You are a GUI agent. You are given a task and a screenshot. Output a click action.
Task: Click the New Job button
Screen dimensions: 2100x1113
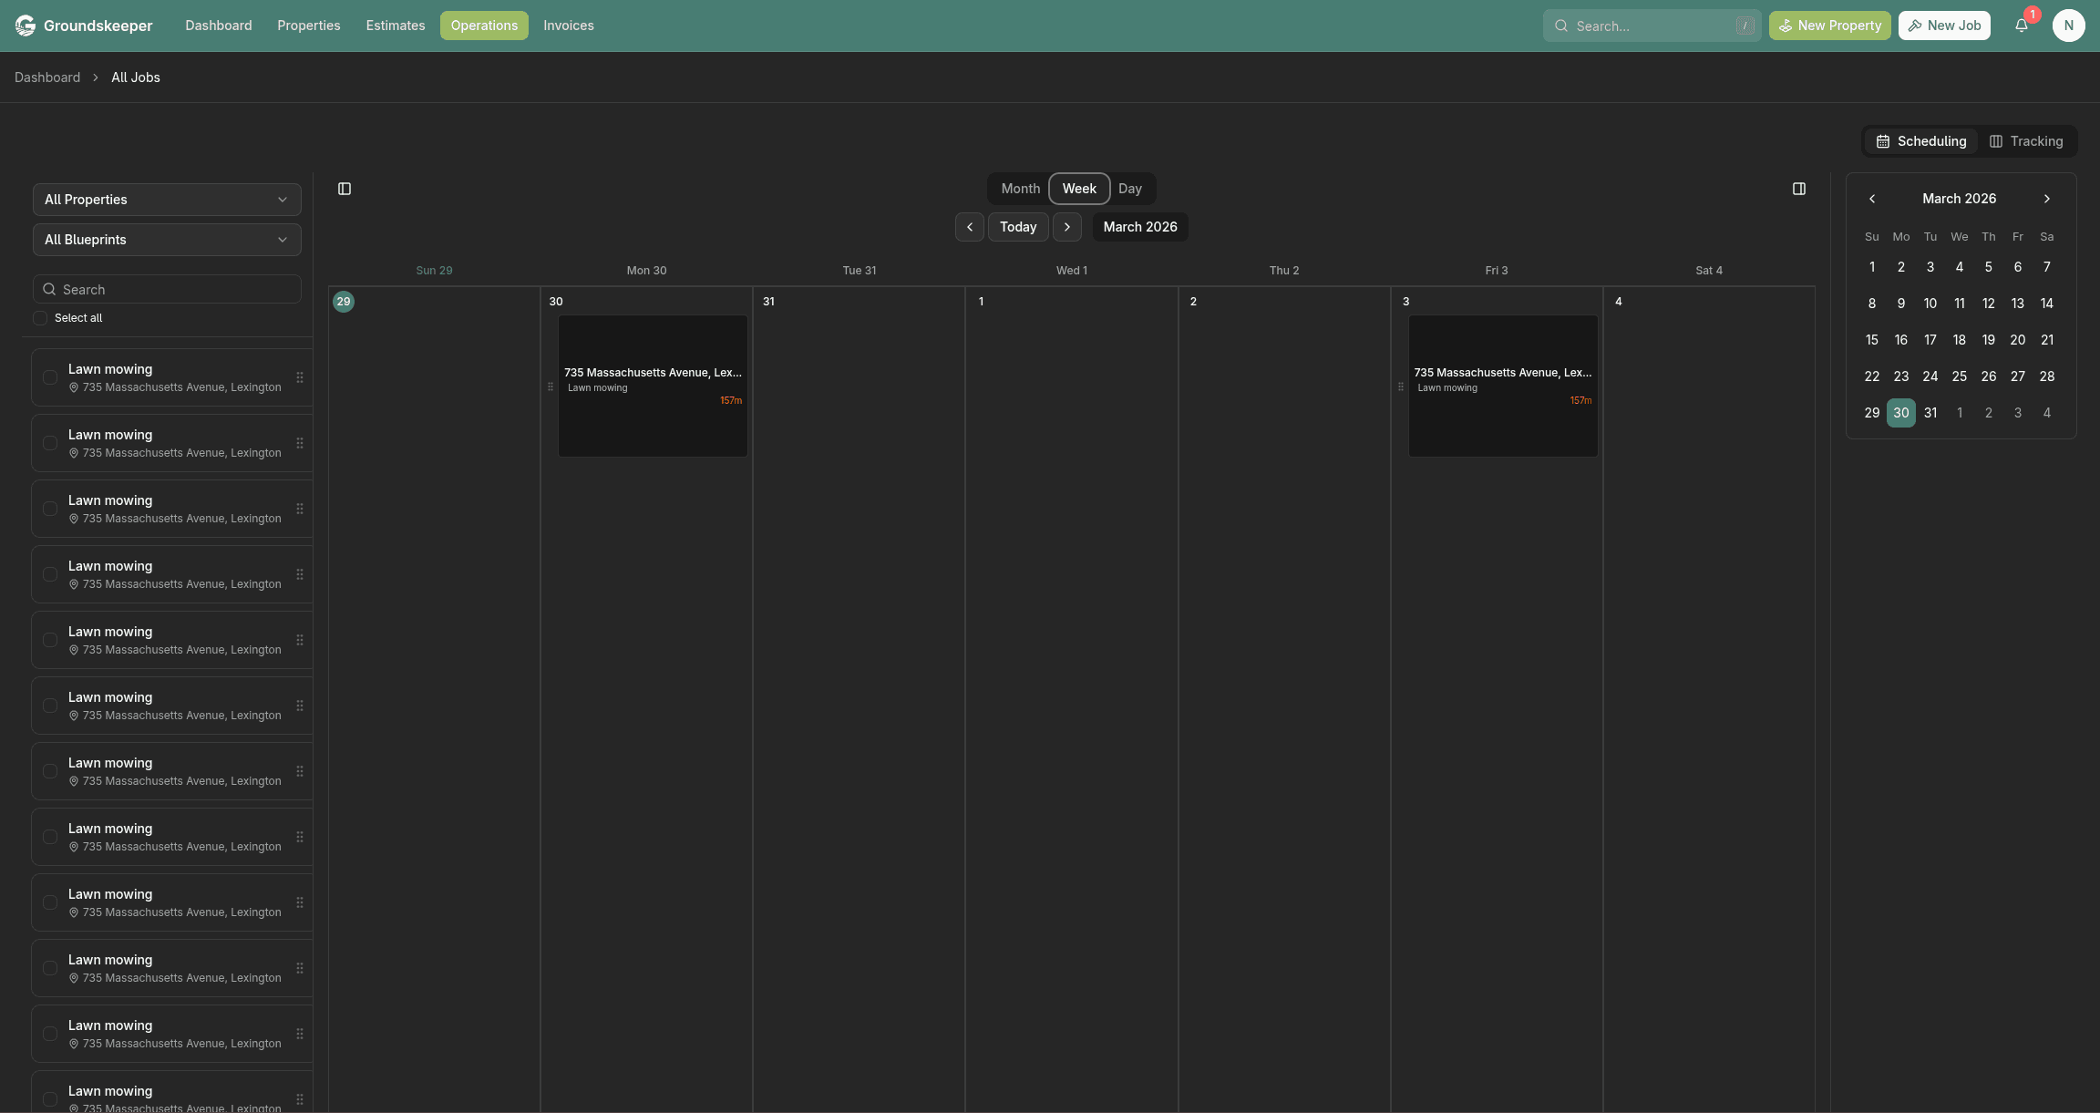[1944, 25]
